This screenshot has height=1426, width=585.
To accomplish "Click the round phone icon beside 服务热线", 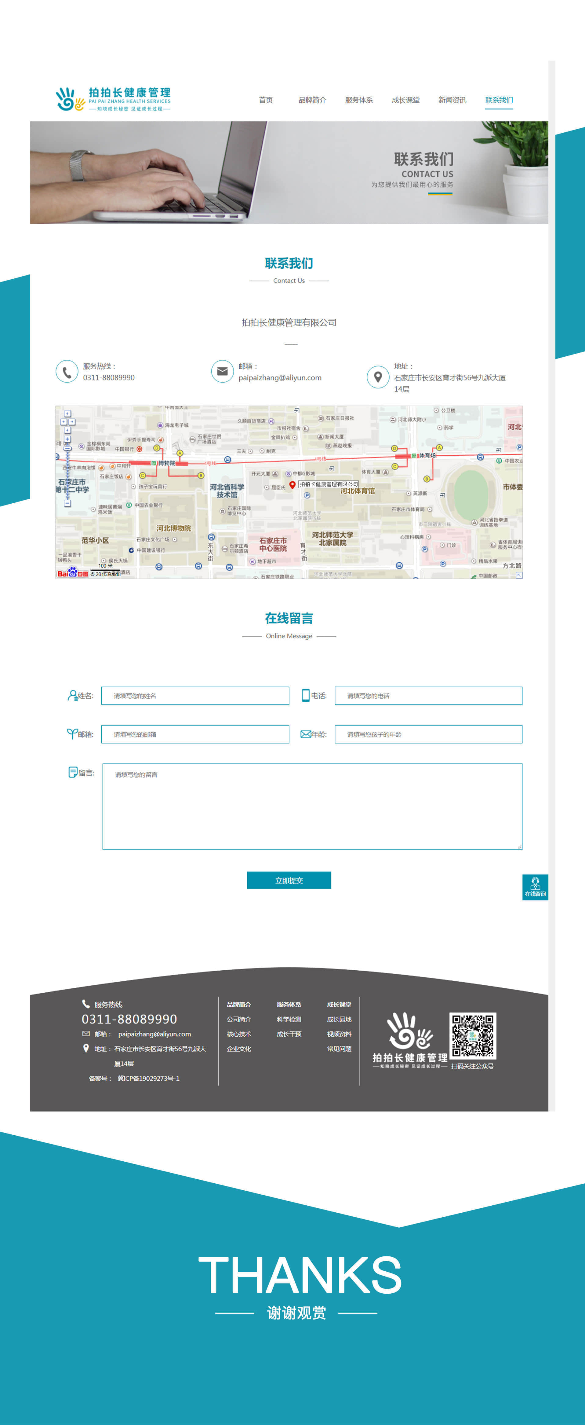I will pyautogui.click(x=67, y=371).
